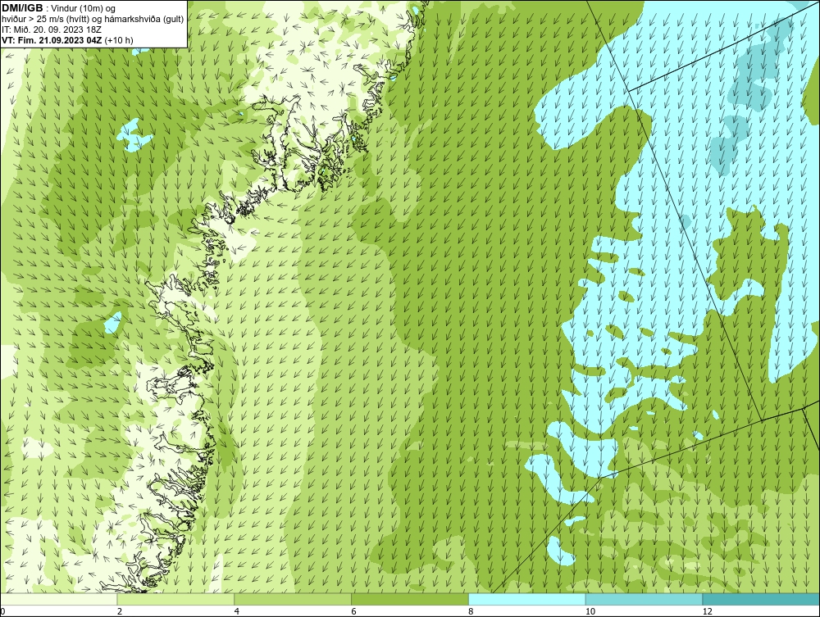The image size is (820, 617).
Task: Click the DMI/IGB title text
Action: [x=24, y=8]
